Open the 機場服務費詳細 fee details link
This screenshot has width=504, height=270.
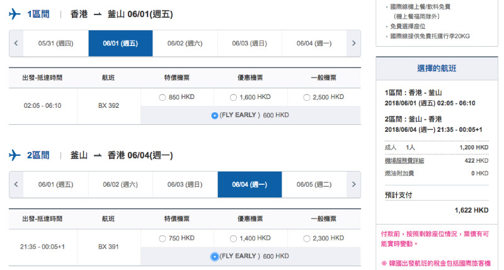[404, 161]
